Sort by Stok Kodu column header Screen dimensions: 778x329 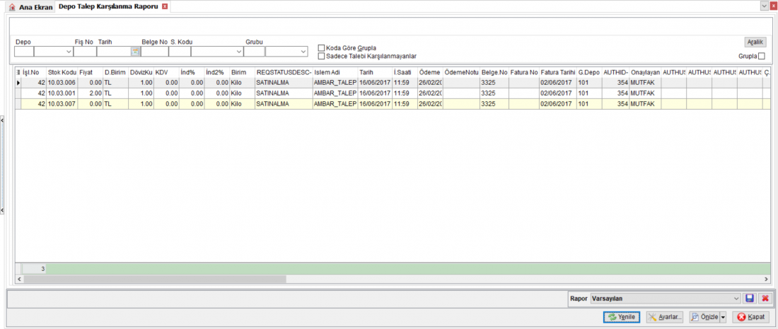pyautogui.click(x=62, y=72)
